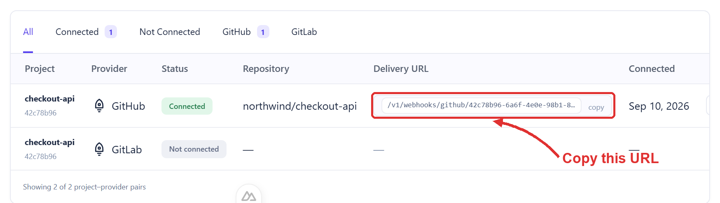Click the GitLab provider label
This screenshot has height=203, width=720.
pos(127,150)
